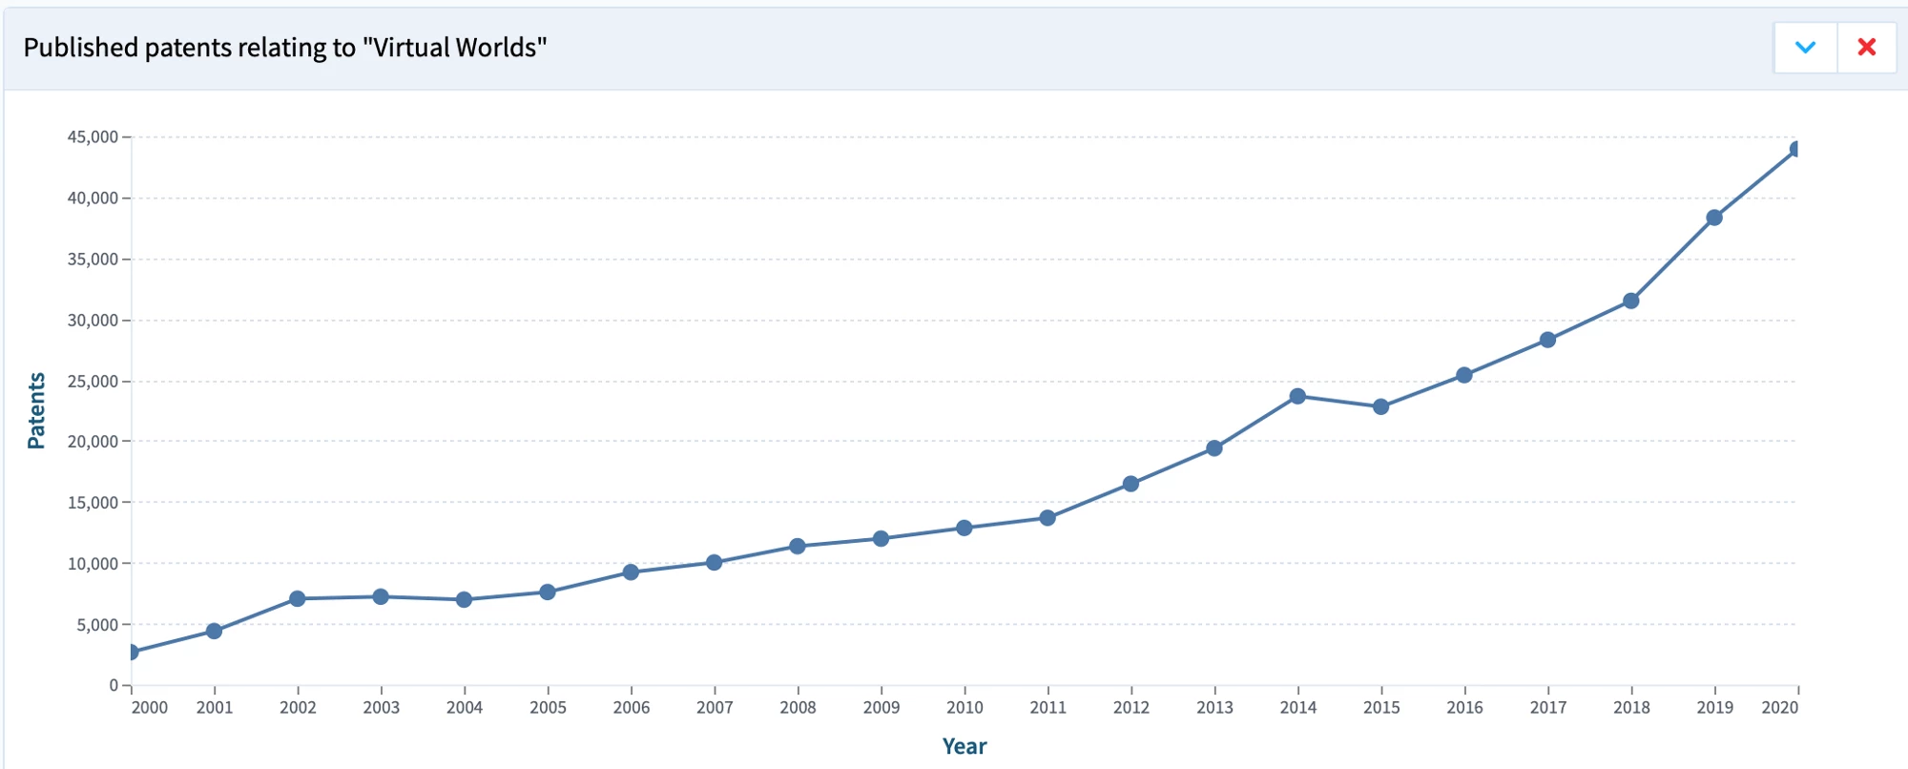Click the 30,000 y-axis label
The image size is (1908, 769).
click(x=93, y=321)
